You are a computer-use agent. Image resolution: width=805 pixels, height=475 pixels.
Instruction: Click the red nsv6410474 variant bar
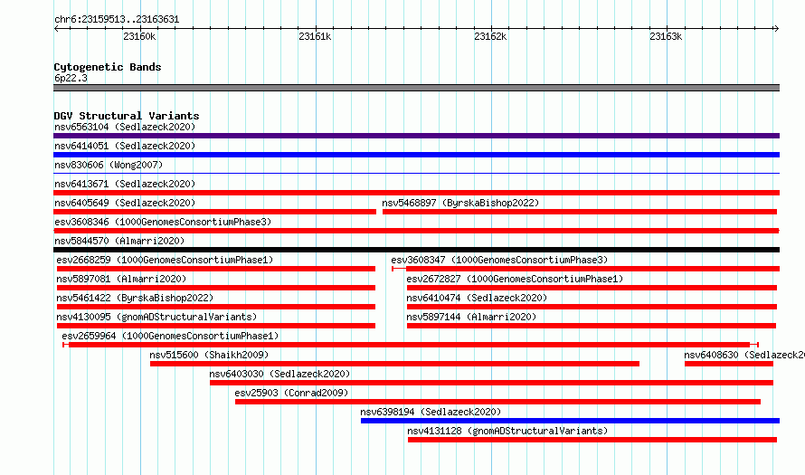592,307
